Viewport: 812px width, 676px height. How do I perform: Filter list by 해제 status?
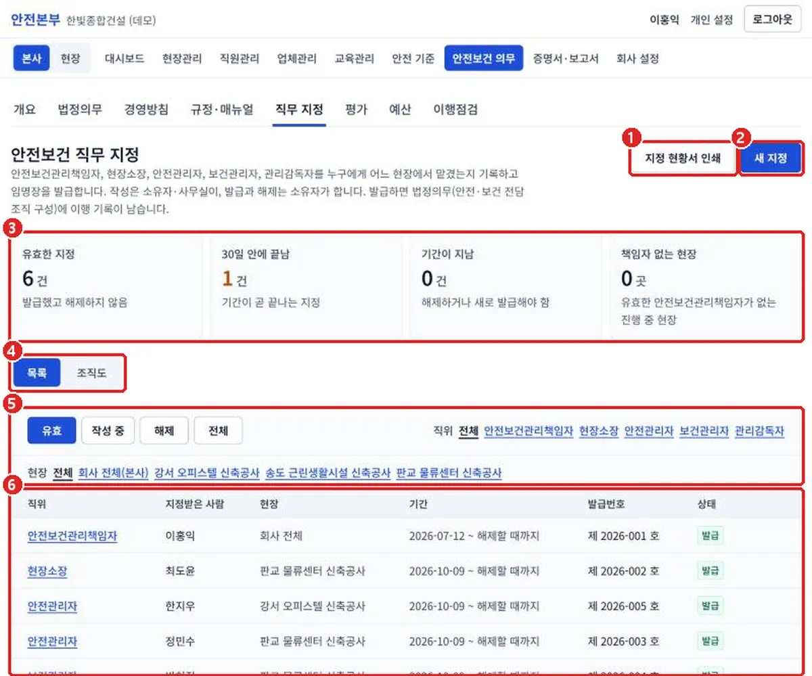pyautogui.click(x=164, y=430)
